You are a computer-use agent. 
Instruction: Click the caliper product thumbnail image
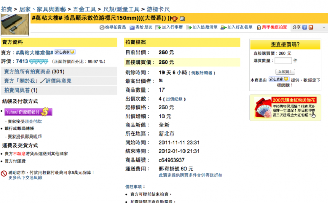click(x=15, y=25)
